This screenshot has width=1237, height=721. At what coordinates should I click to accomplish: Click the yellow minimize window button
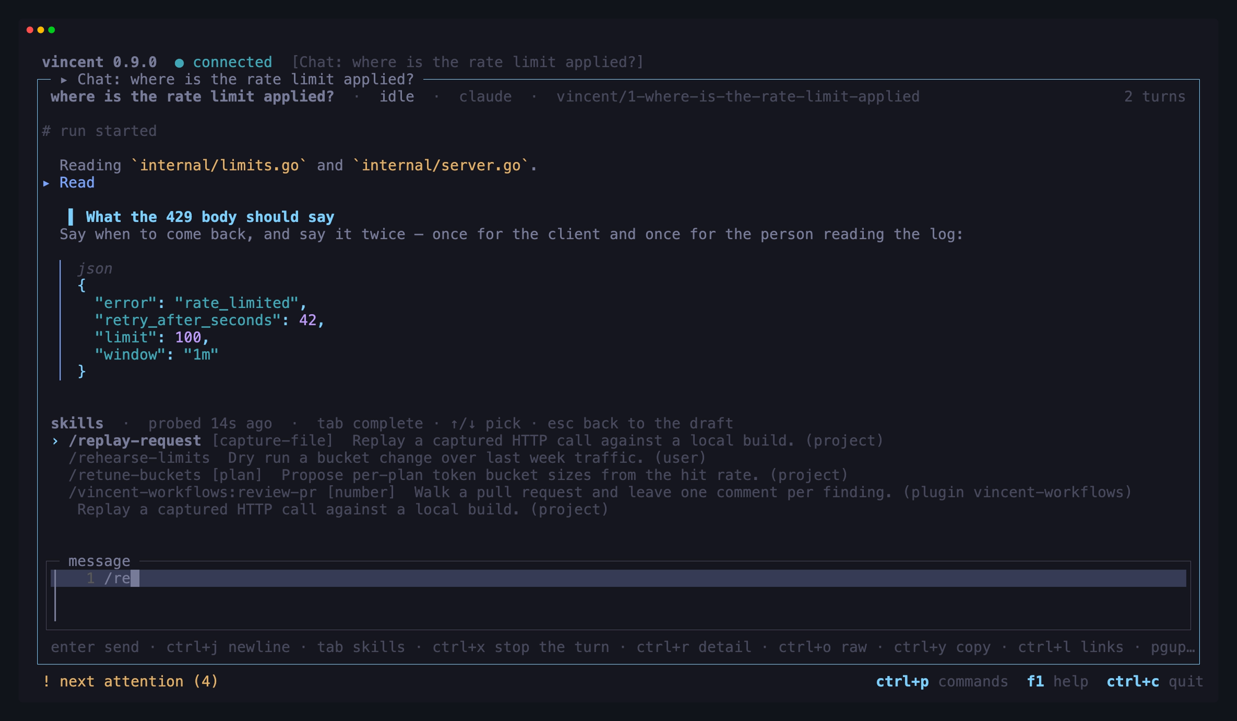pos(41,30)
